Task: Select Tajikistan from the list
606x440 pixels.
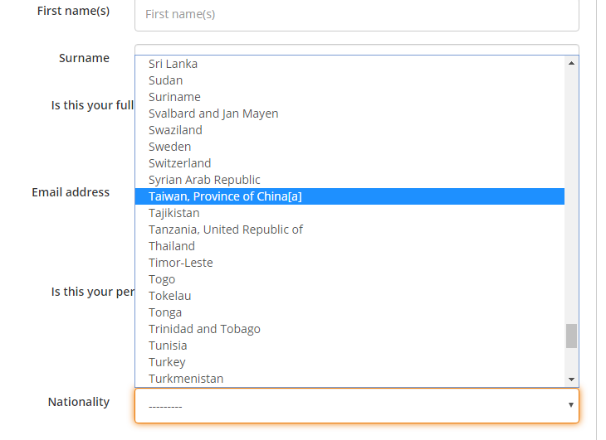Action: (x=173, y=213)
